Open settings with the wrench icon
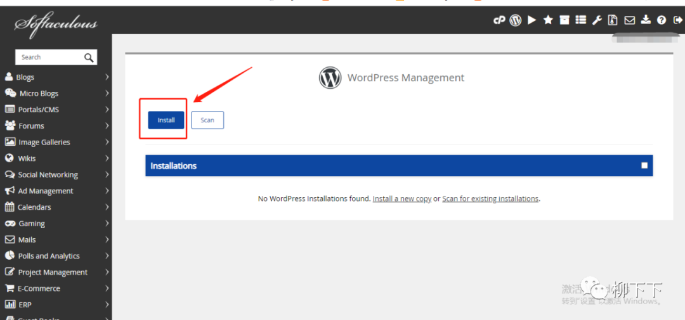The image size is (685, 320). click(597, 20)
